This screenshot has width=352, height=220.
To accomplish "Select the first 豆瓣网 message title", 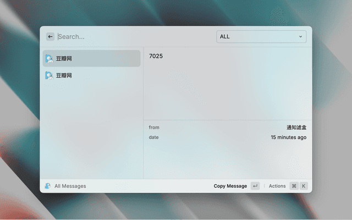I will click(64, 58).
